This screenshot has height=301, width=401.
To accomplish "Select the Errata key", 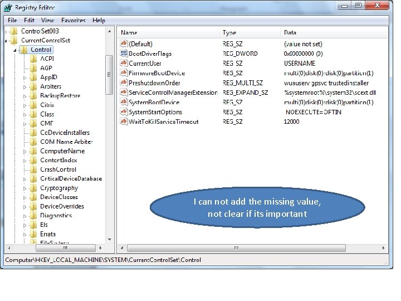I will pyautogui.click(x=47, y=234).
